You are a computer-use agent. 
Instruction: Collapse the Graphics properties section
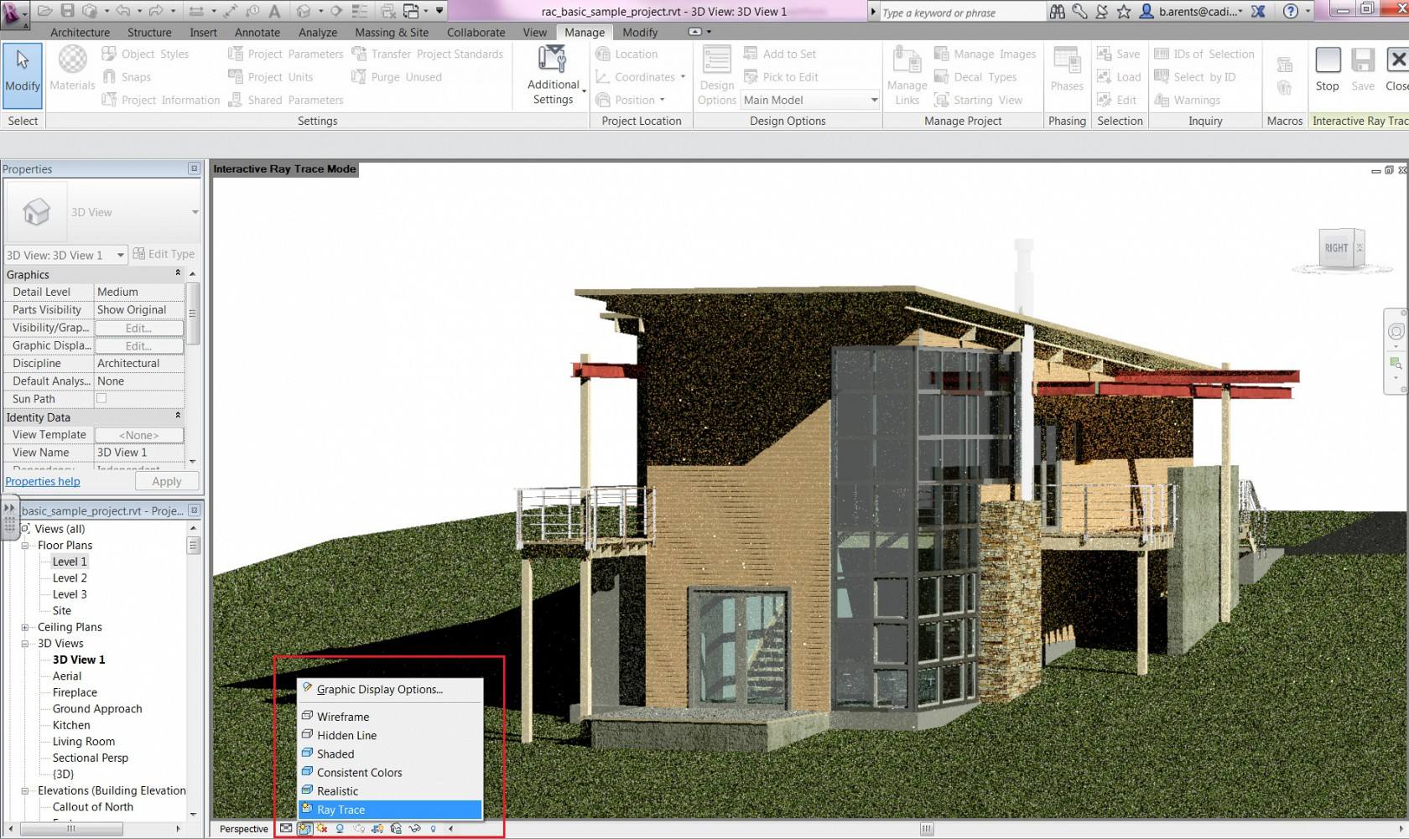[178, 274]
